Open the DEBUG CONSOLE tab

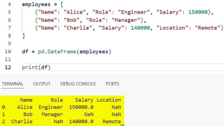pyautogui.click(x=78, y=84)
